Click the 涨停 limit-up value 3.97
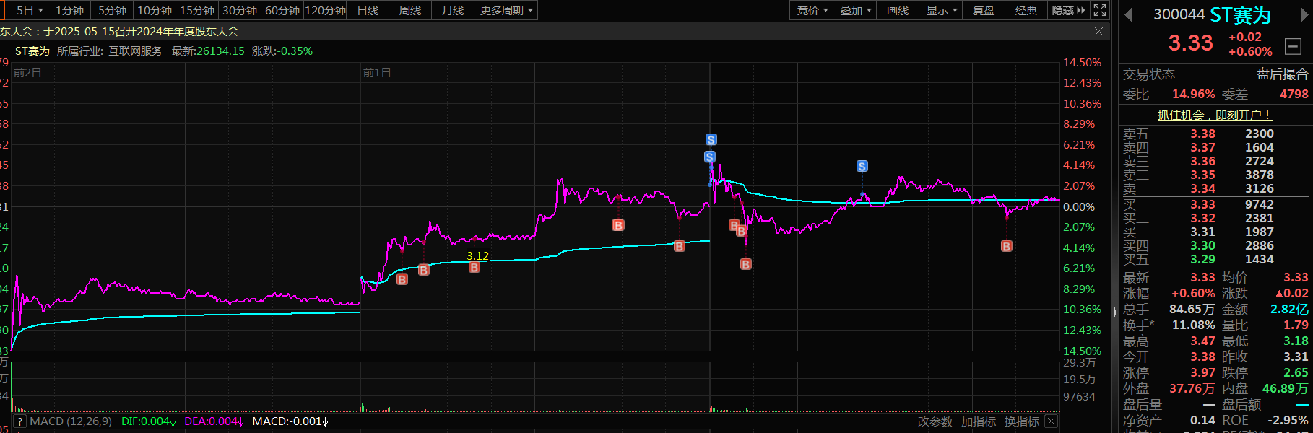Viewport: 1313px width, 433px height. click(1203, 373)
